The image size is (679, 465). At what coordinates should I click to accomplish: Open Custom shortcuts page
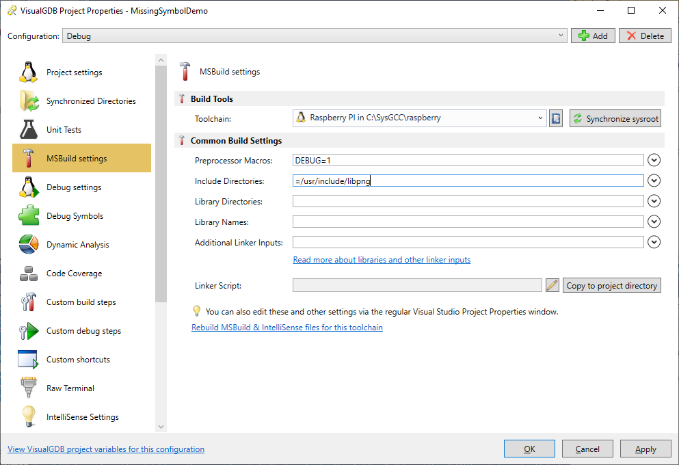(81, 360)
